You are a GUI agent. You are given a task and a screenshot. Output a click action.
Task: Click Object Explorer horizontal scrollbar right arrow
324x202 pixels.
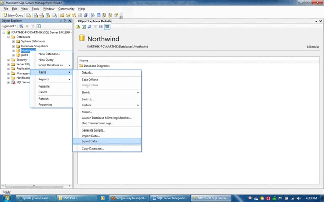point(70,186)
